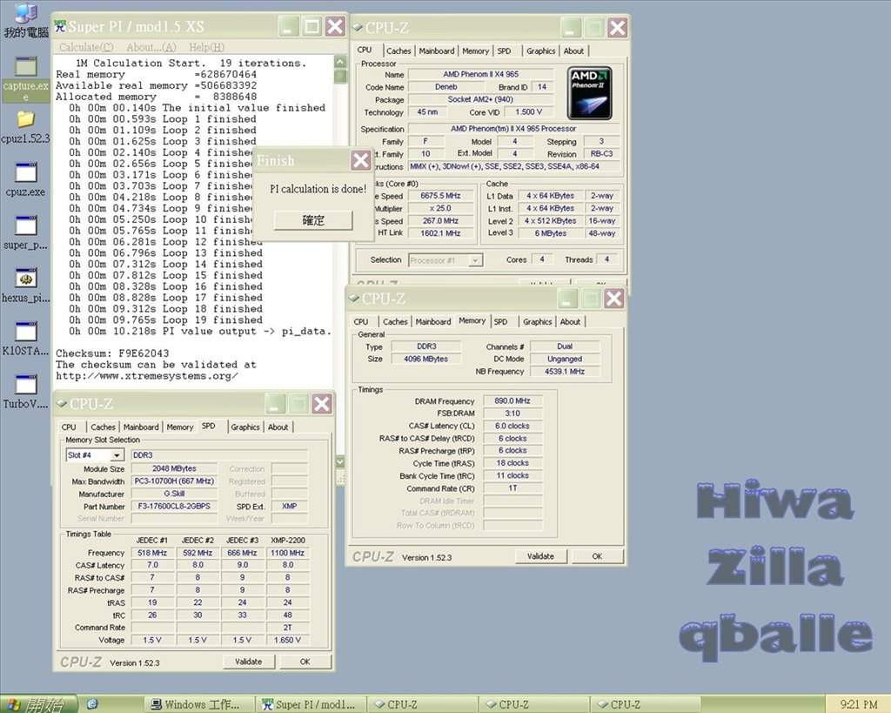The width and height of the screenshot is (891, 713).
Task: Open Memory tab in the processor CPU-Z window
Action: click(x=476, y=51)
